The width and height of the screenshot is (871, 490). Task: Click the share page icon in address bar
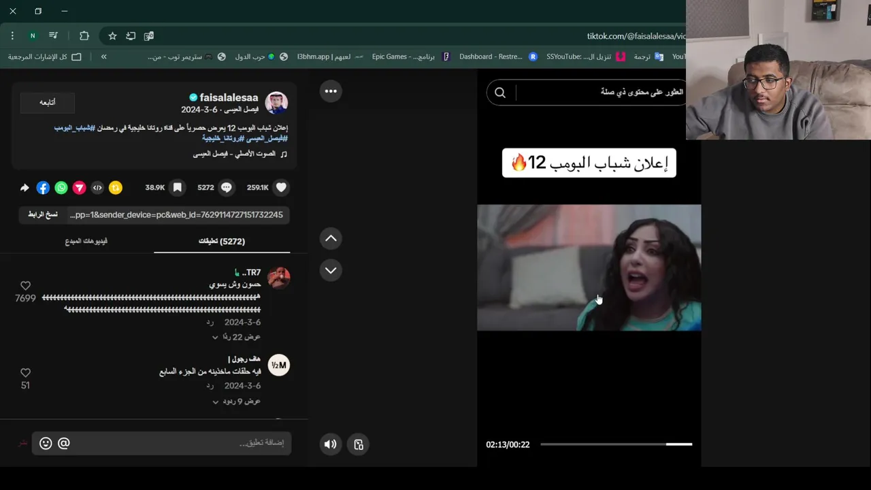click(x=131, y=36)
